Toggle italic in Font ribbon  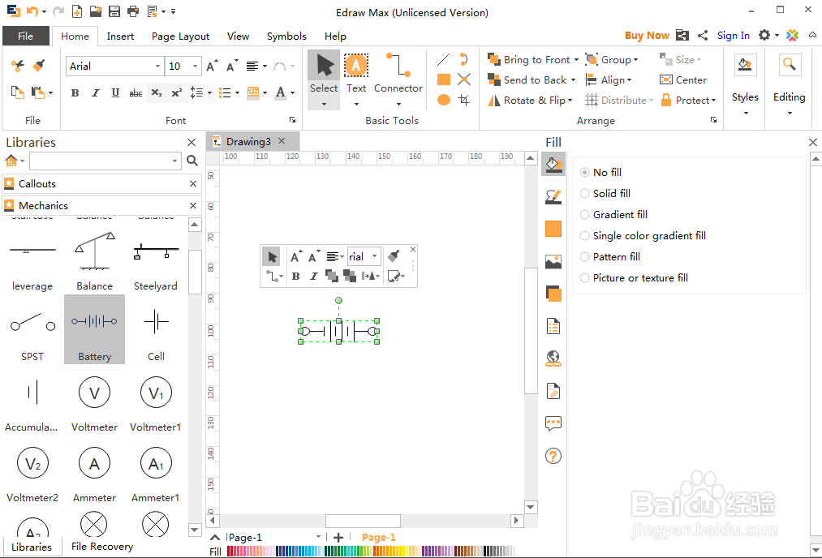[x=95, y=92]
